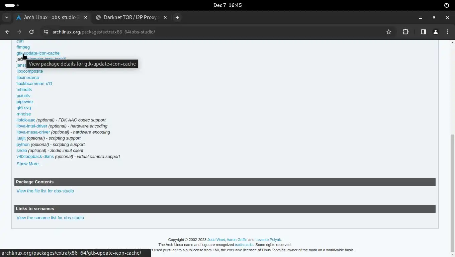Open the sndio optional dependency link
Image resolution: width=455 pixels, height=257 pixels.
tap(22, 151)
